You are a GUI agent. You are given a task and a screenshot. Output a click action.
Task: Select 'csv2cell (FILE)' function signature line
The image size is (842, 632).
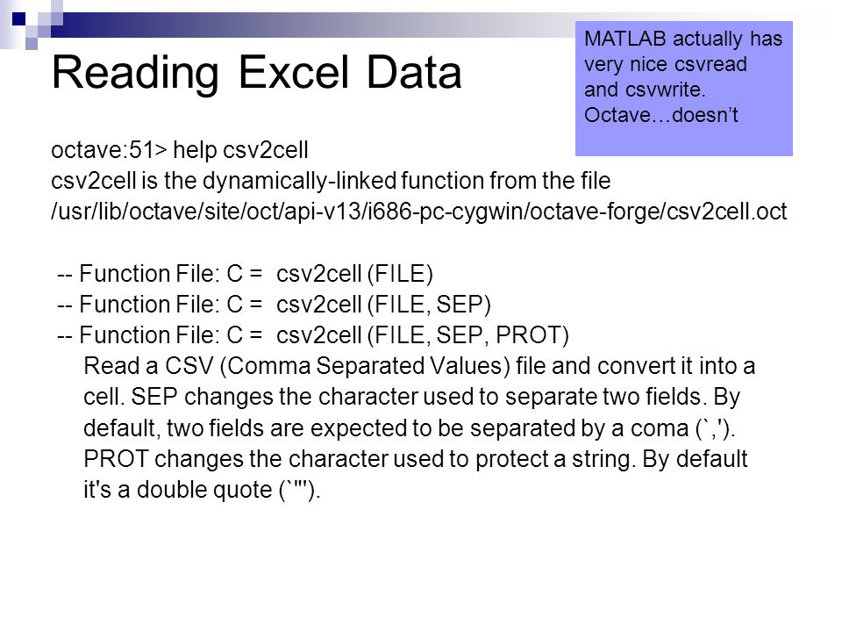[245, 274]
